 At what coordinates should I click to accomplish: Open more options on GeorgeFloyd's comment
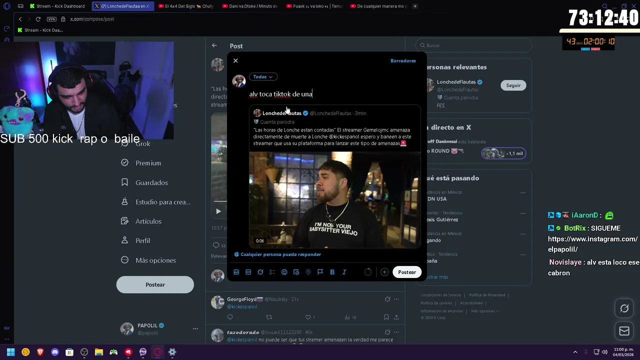pos(396,299)
